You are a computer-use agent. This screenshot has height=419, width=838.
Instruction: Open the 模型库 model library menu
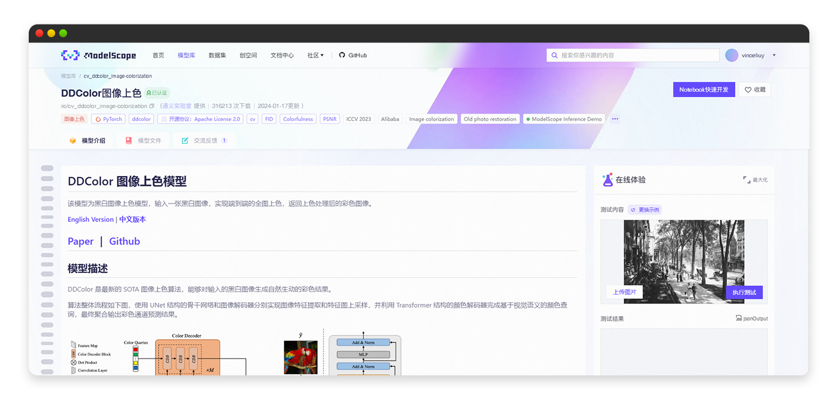pyautogui.click(x=186, y=55)
